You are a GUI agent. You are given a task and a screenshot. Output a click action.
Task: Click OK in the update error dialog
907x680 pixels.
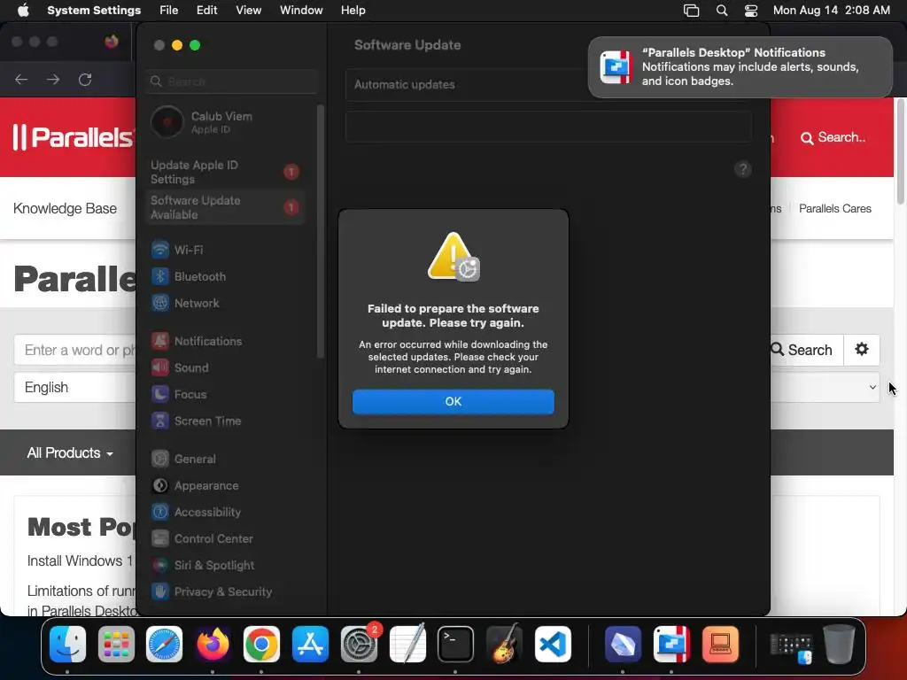tap(453, 401)
